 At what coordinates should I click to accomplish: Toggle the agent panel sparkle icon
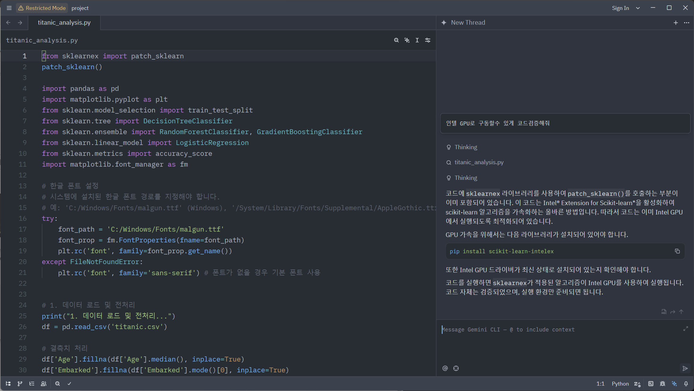[674, 383]
